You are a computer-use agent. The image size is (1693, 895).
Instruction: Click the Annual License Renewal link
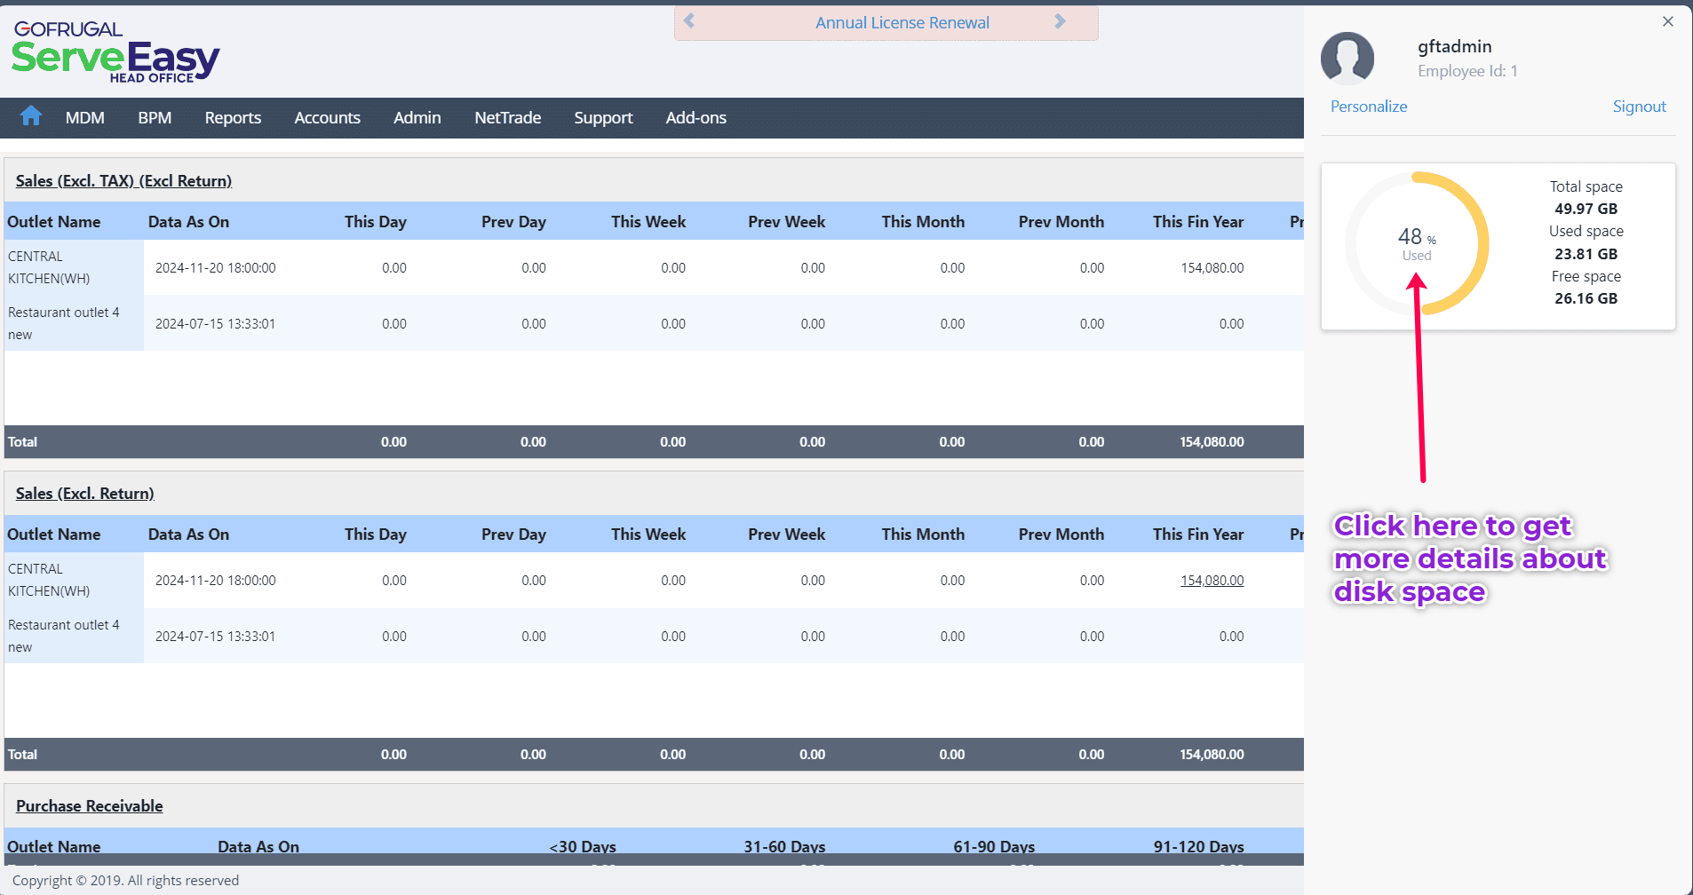902,23
